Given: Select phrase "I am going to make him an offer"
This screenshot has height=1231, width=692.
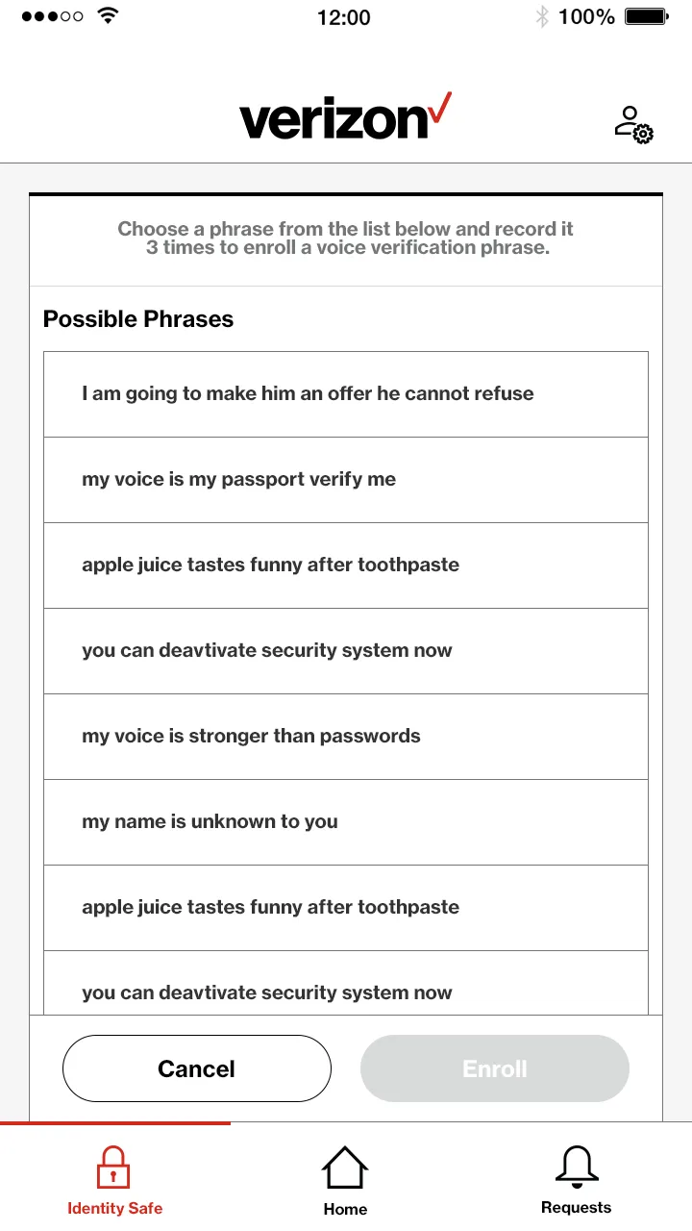Looking at the screenshot, I should coord(346,394).
